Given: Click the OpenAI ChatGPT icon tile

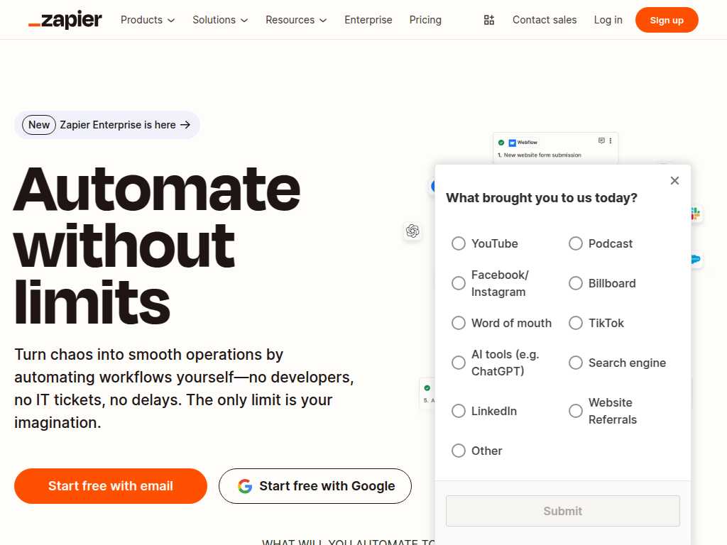Looking at the screenshot, I should pos(412,231).
